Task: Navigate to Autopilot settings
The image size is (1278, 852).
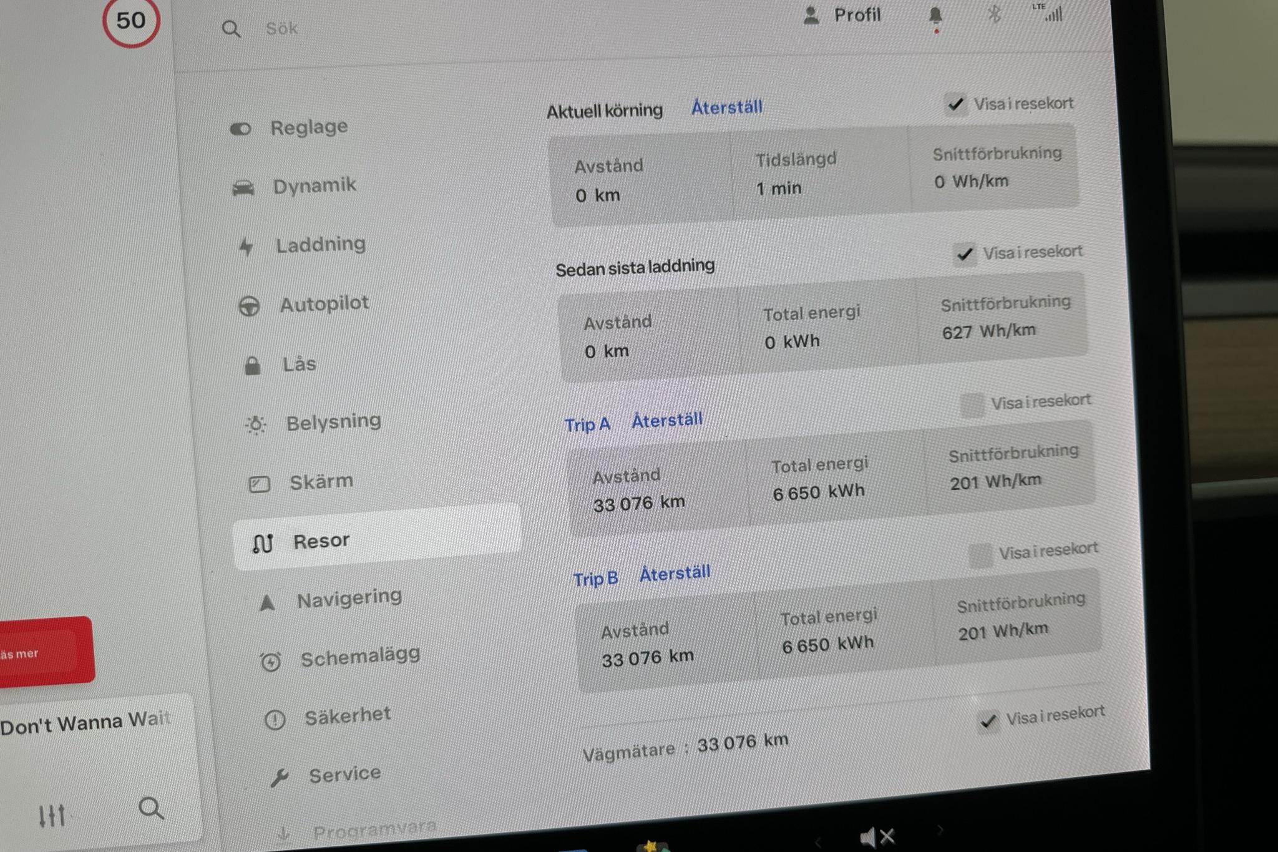Action: (x=323, y=305)
